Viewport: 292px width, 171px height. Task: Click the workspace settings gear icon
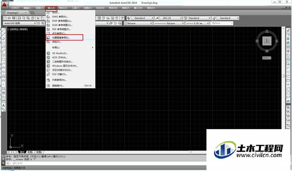coord(38,23)
